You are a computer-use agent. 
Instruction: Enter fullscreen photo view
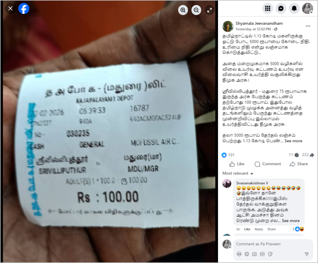pyautogui.click(x=210, y=10)
